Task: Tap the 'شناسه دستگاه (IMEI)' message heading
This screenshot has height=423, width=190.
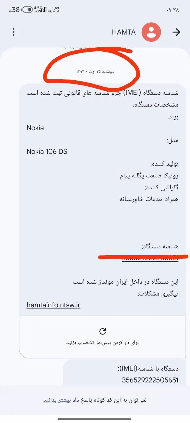Action: click(x=102, y=93)
